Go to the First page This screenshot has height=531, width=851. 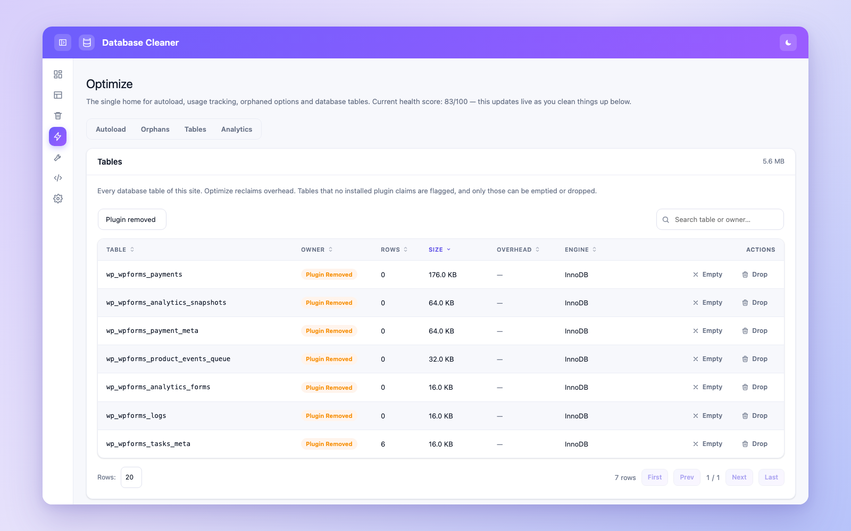tap(655, 477)
